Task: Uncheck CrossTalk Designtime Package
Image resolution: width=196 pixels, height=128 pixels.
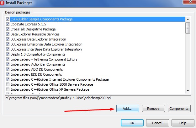Action: click(8, 29)
